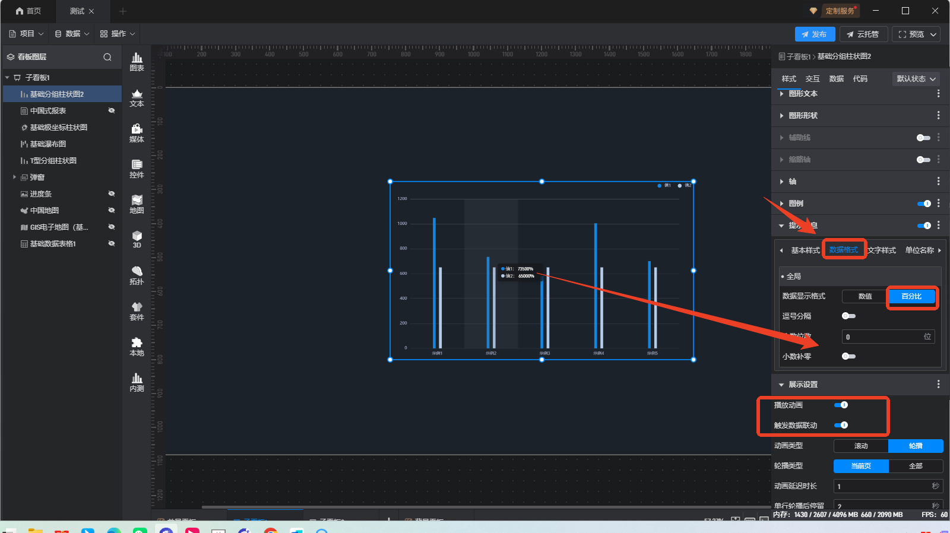Open the 控件 controls component panel
950x533 pixels.
click(x=137, y=169)
